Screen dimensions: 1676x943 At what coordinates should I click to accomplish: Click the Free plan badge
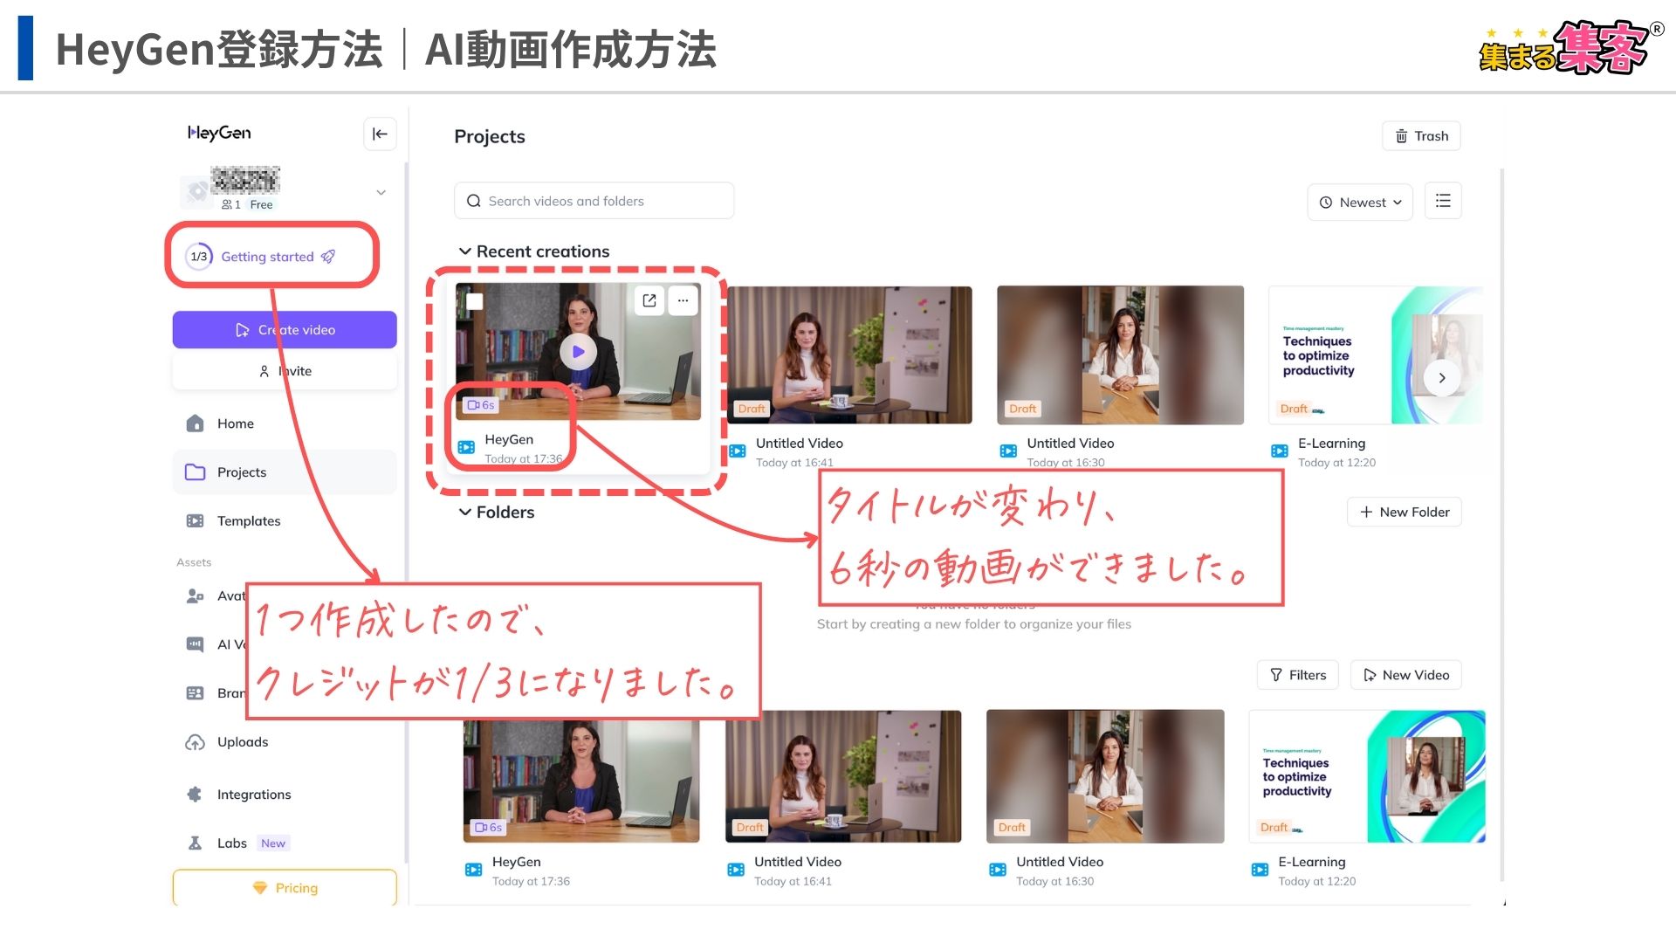(x=261, y=205)
